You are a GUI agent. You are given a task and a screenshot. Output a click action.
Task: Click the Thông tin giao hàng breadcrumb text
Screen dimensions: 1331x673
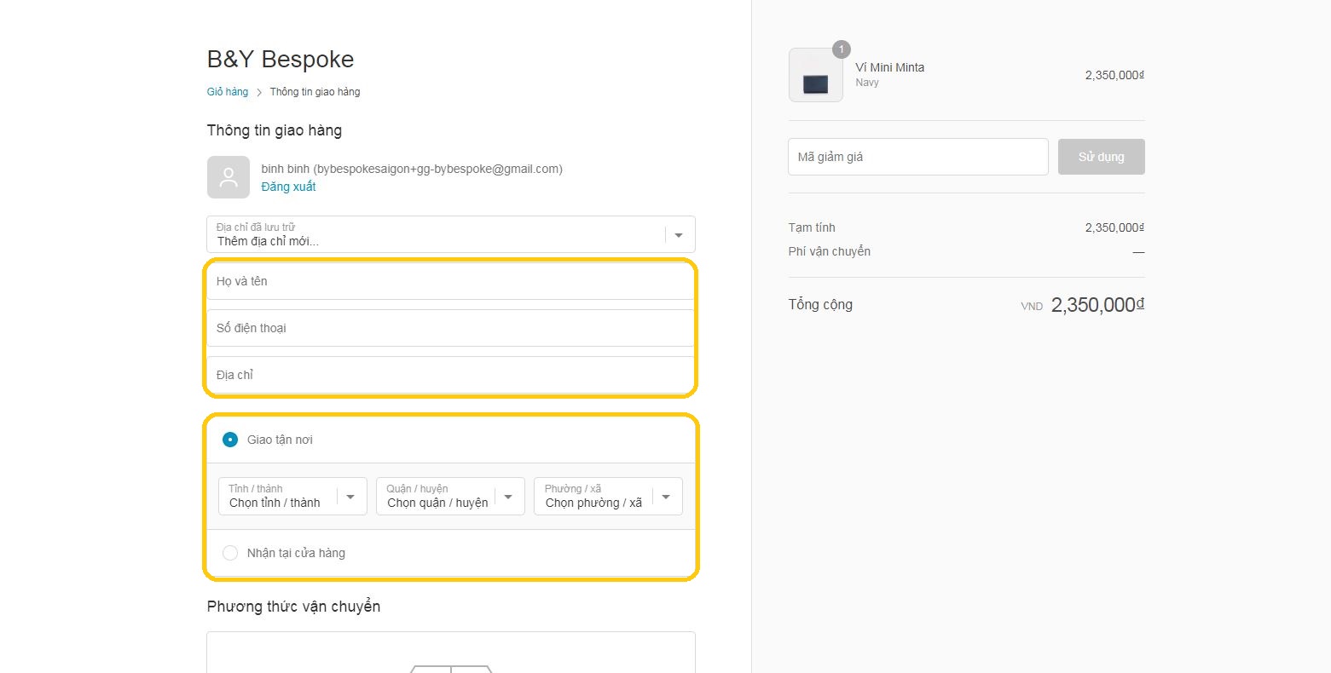pyautogui.click(x=315, y=92)
